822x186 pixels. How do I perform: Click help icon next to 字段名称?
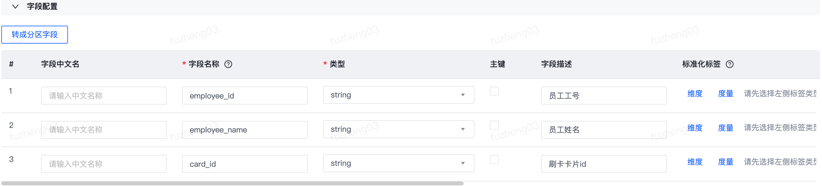[228, 64]
